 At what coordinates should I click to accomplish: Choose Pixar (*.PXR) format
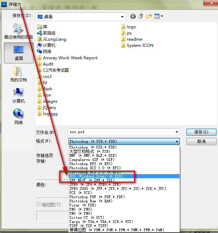coord(124,205)
